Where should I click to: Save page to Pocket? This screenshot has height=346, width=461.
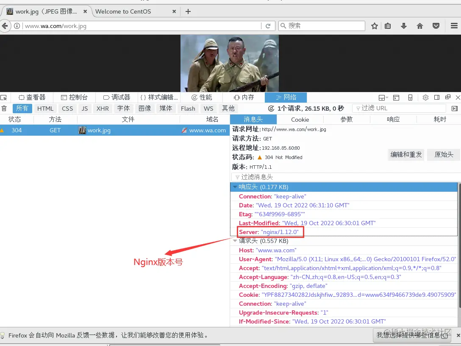[436, 25]
